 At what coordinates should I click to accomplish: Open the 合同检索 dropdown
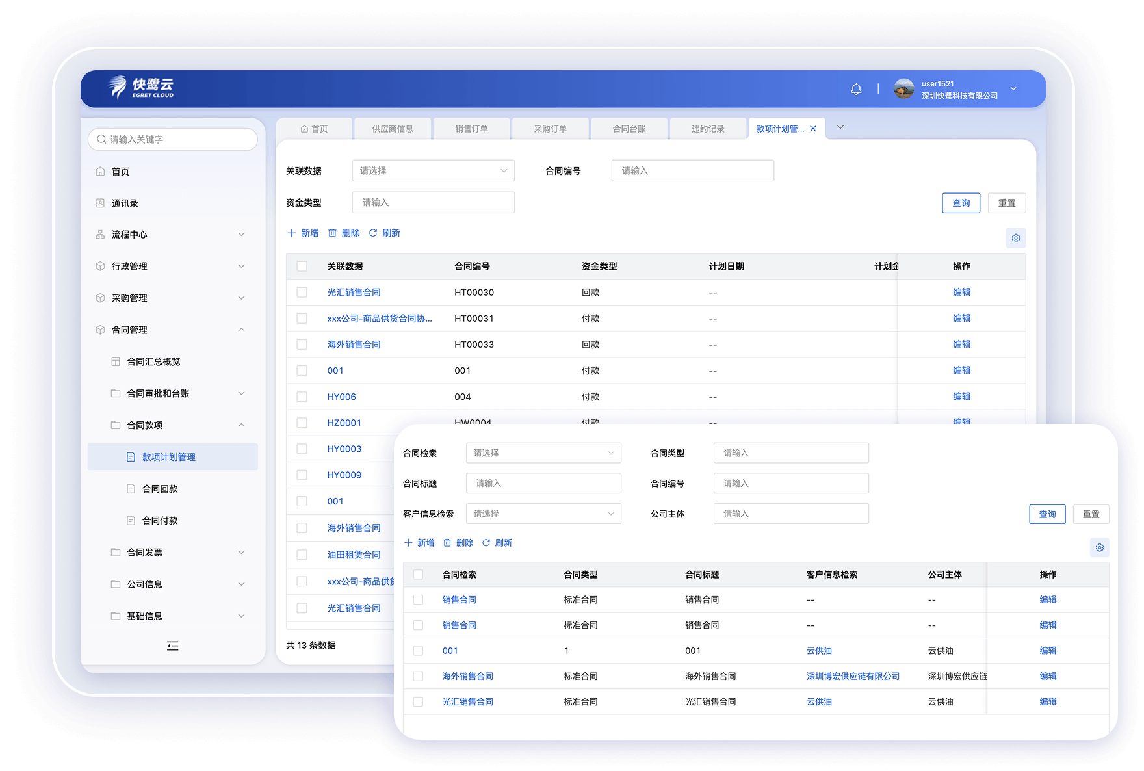[543, 454]
